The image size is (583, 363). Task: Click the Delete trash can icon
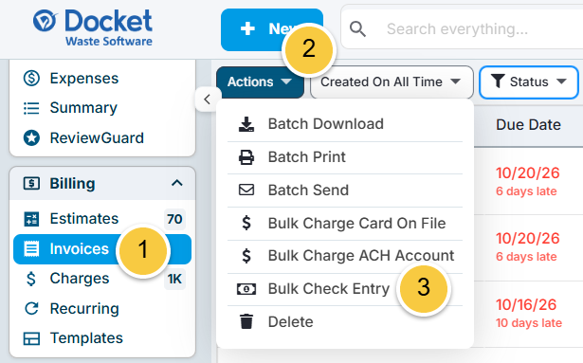pyautogui.click(x=246, y=321)
